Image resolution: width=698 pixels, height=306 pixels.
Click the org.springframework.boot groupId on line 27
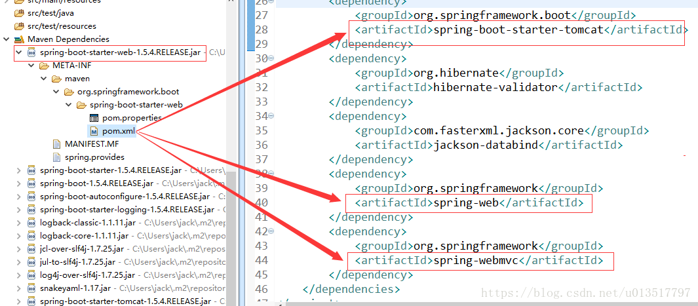[x=492, y=16]
